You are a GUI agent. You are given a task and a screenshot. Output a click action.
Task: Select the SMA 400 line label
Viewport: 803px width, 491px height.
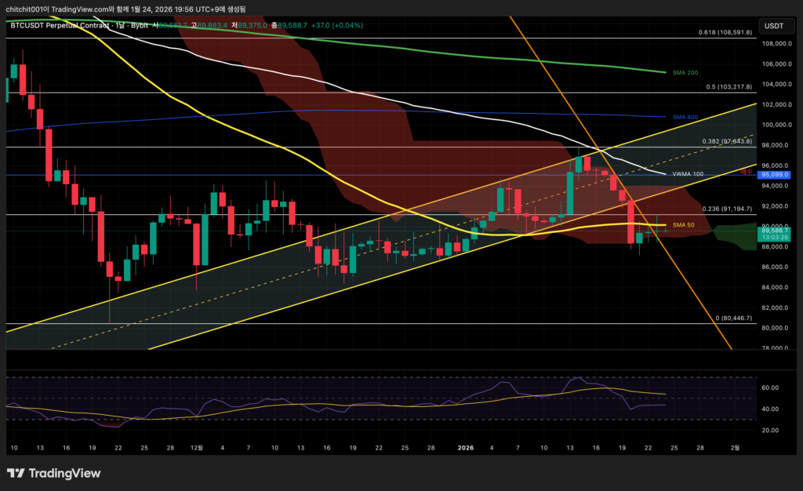pyautogui.click(x=686, y=117)
